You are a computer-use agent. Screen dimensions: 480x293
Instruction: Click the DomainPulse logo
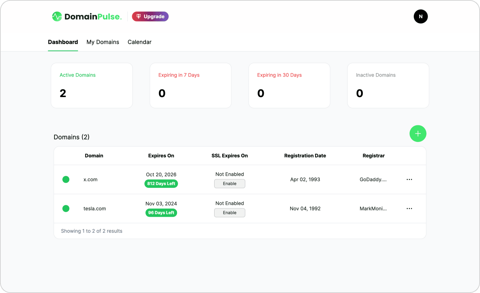(87, 17)
